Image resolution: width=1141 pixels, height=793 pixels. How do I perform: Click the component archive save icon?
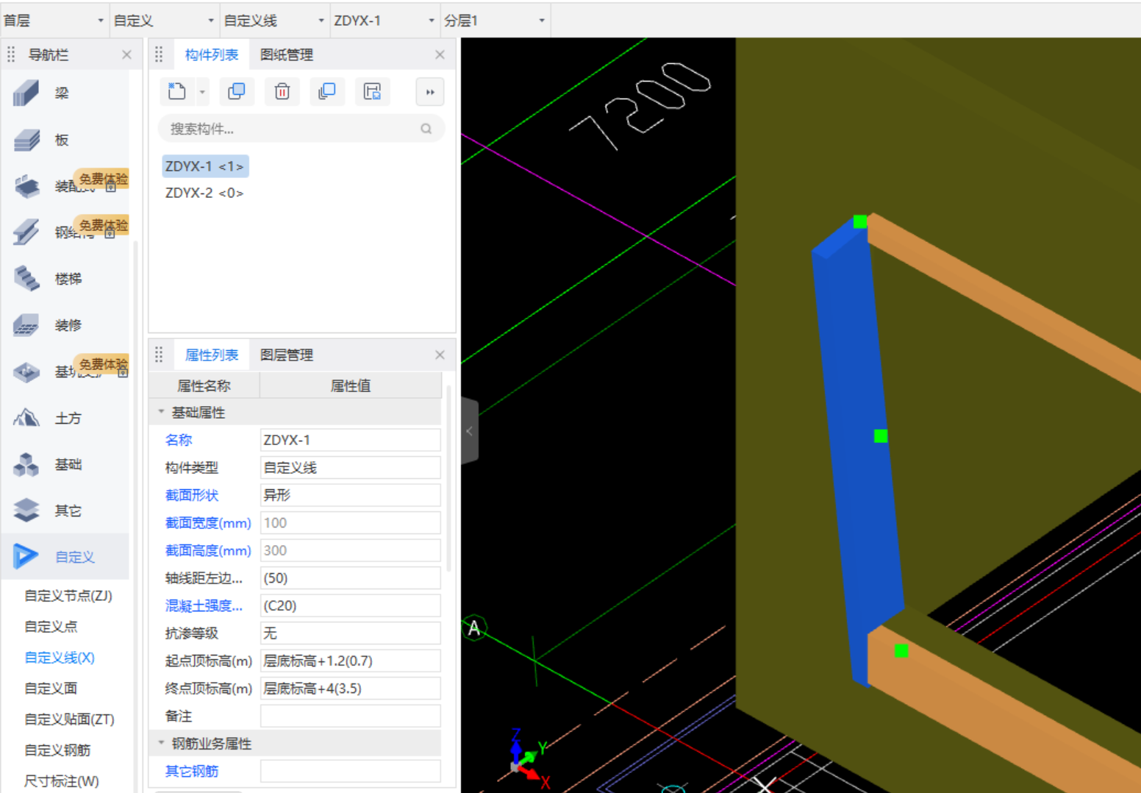tap(373, 92)
